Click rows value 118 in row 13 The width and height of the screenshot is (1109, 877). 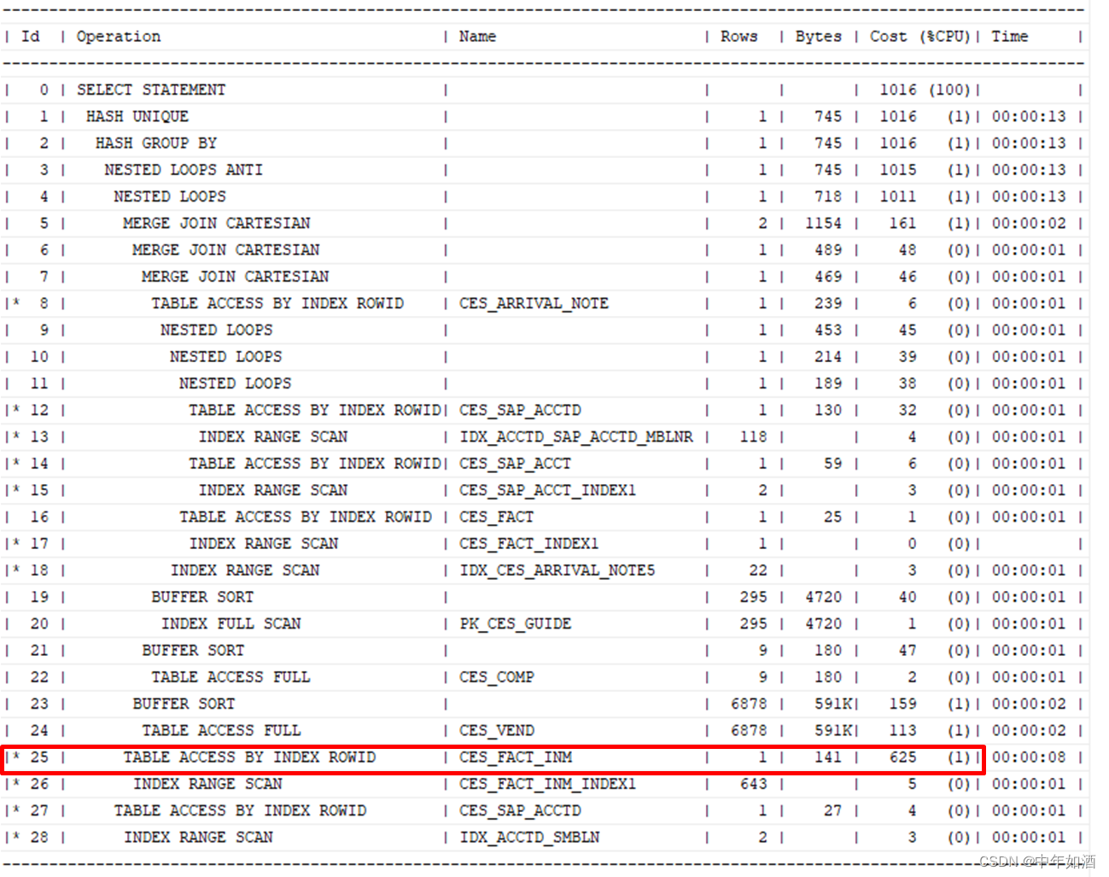tap(753, 436)
